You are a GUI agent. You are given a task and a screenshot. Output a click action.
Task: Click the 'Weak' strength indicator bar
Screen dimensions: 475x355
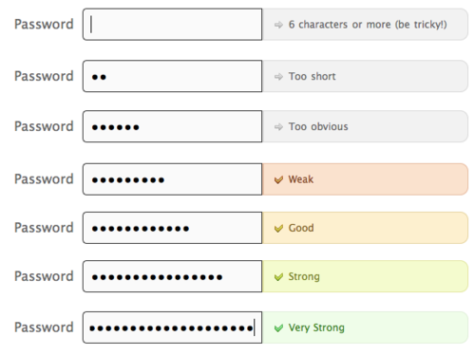365,179
